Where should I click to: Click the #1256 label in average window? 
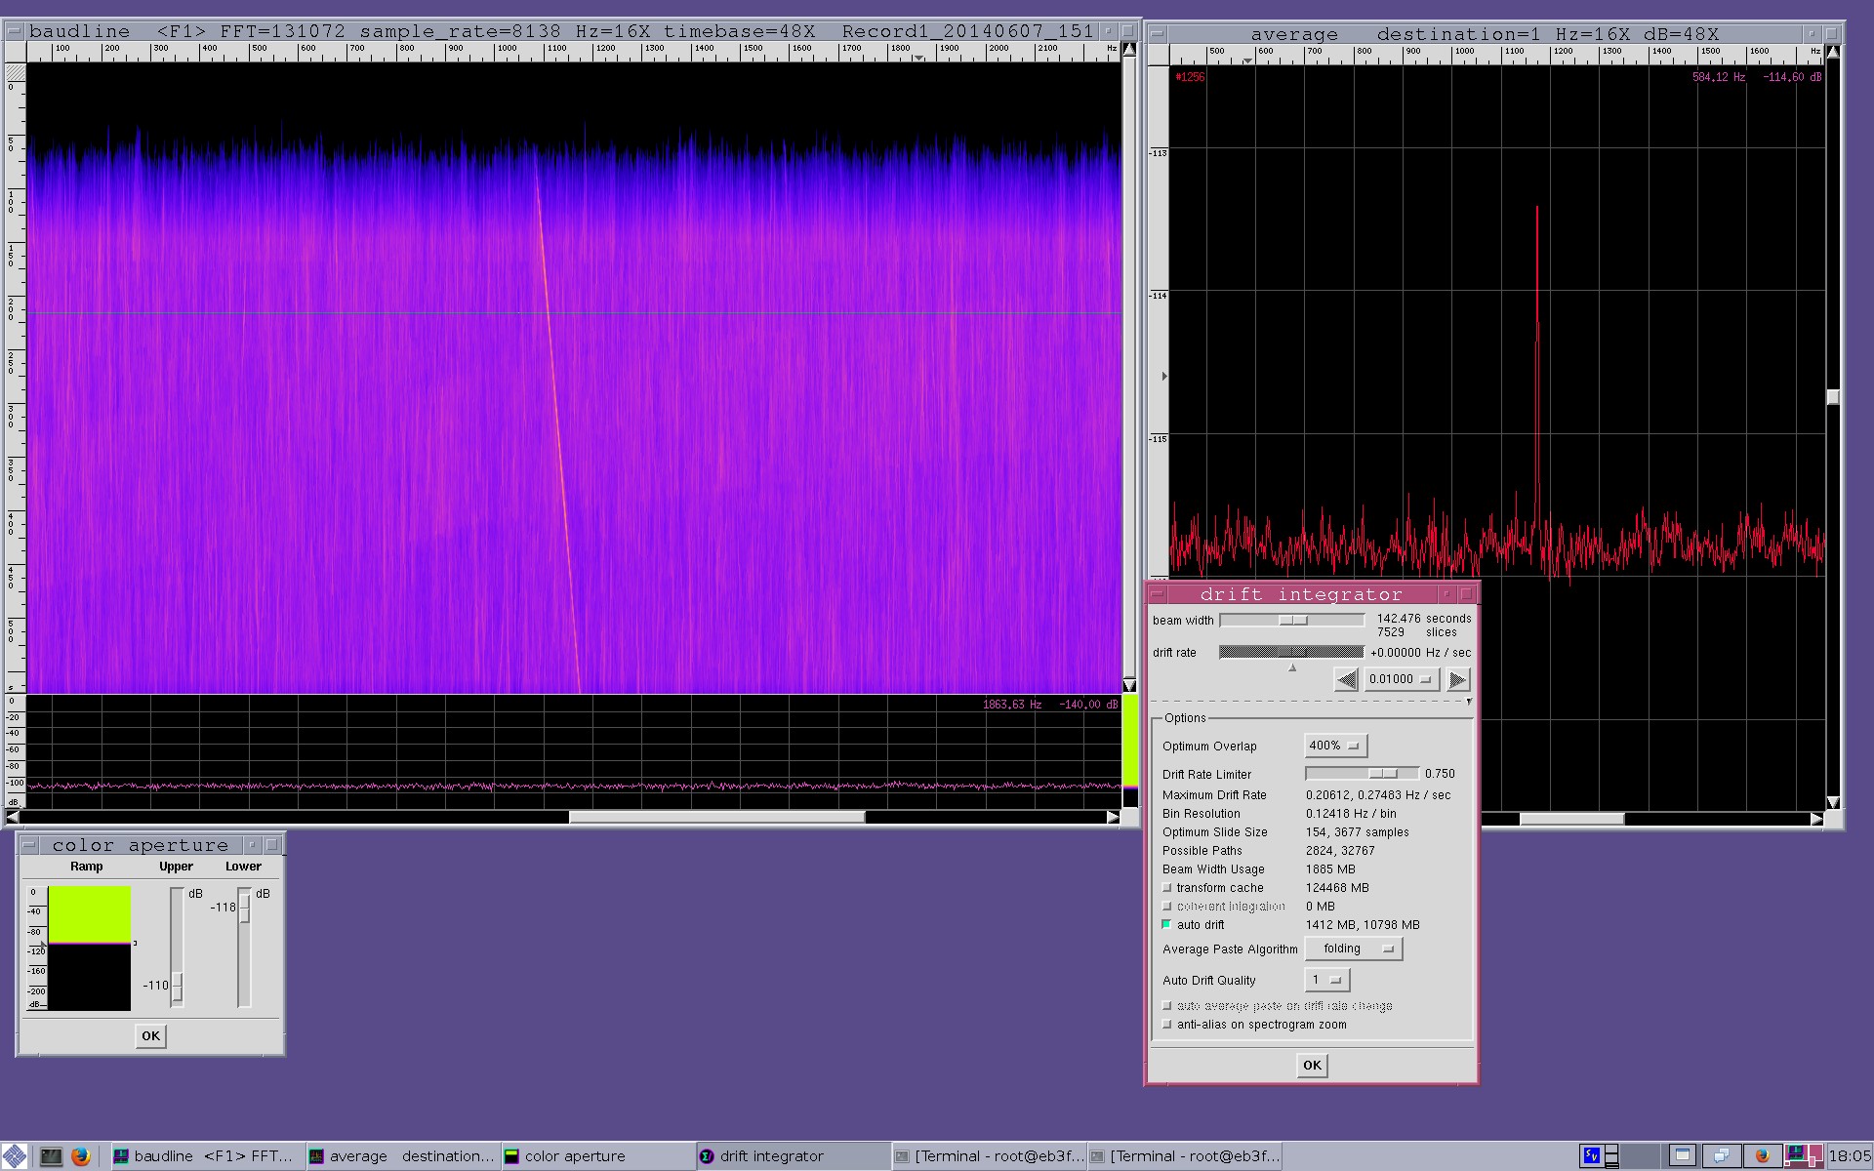[1190, 77]
